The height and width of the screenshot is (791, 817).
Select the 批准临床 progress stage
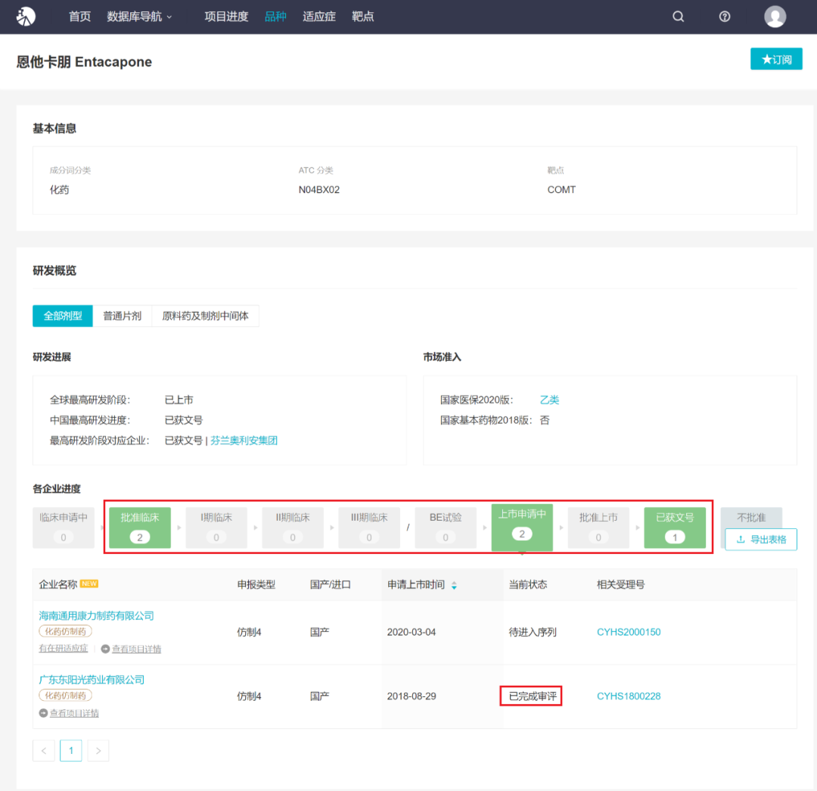click(140, 527)
